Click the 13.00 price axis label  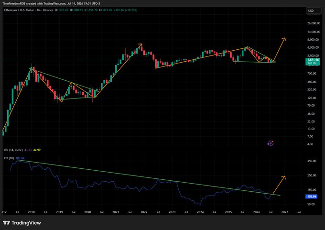(x=311, y=129)
